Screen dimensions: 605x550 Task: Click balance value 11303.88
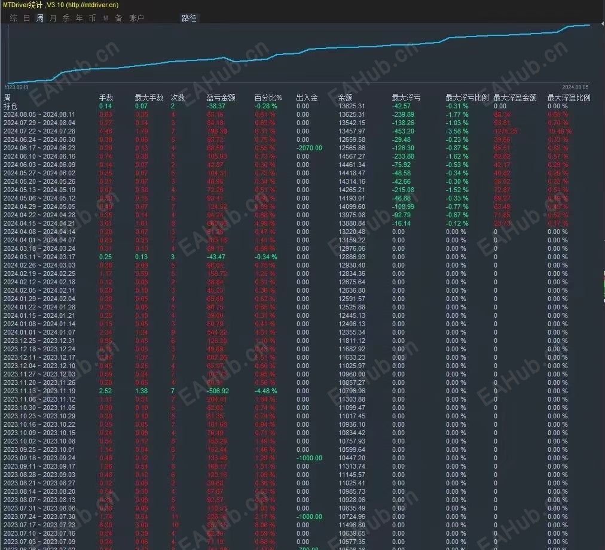click(x=352, y=399)
